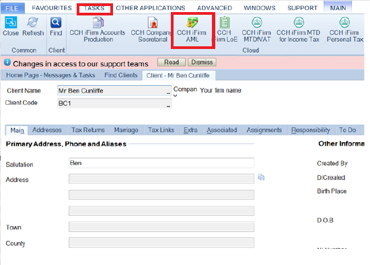The width and height of the screenshot is (370, 265).
Task: Click the Refresh icon
Action: (x=33, y=26)
